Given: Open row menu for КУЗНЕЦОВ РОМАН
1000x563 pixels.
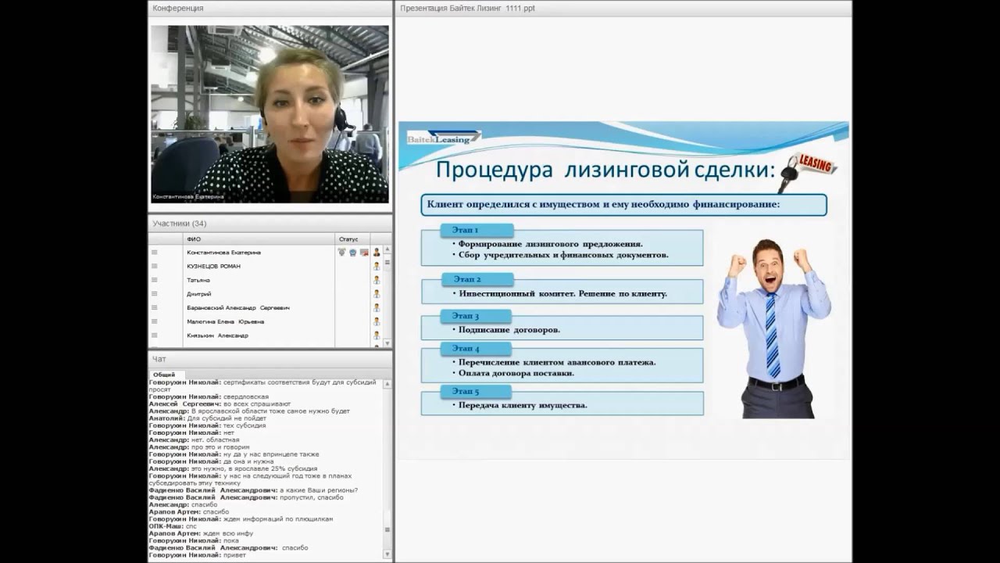Looking at the screenshot, I should tap(155, 267).
